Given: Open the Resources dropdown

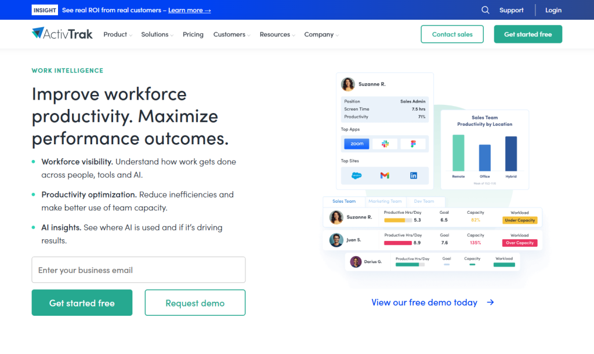Looking at the screenshot, I should pyautogui.click(x=277, y=34).
